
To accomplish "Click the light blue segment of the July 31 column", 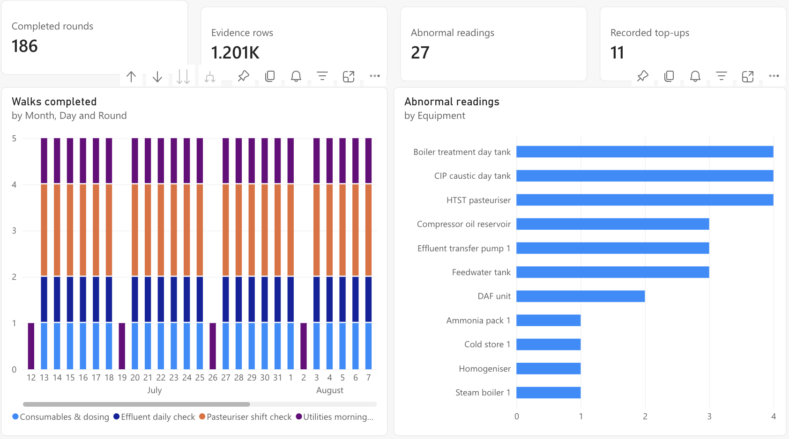I will (x=277, y=346).
